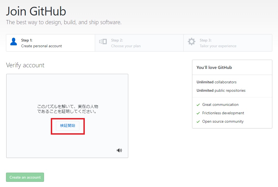
Task: Click the 検証開始 verification start button
Action: coord(68,126)
